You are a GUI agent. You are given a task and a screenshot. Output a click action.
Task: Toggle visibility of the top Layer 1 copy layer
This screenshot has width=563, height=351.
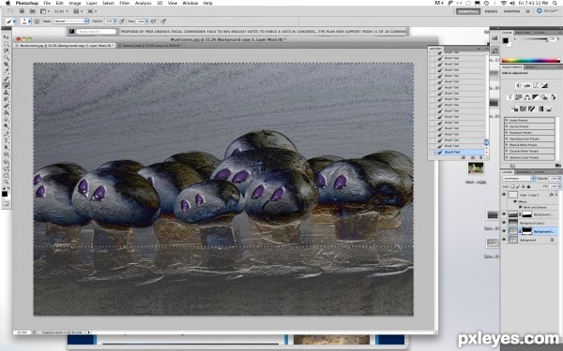tap(504, 195)
